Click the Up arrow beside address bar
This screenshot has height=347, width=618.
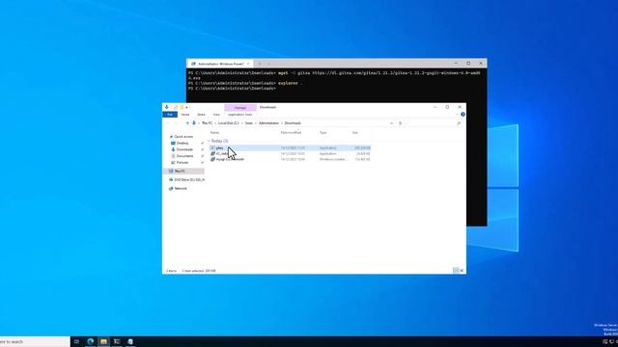(187, 123)
